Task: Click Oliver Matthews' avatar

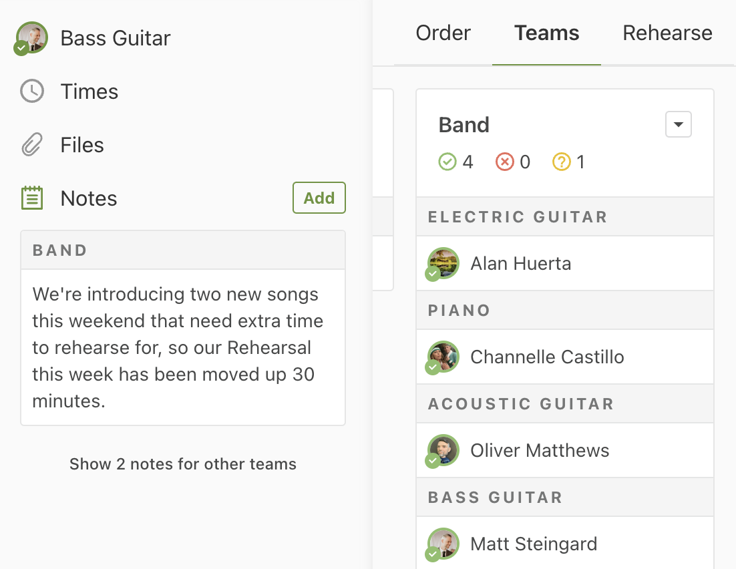Action: 443,450
